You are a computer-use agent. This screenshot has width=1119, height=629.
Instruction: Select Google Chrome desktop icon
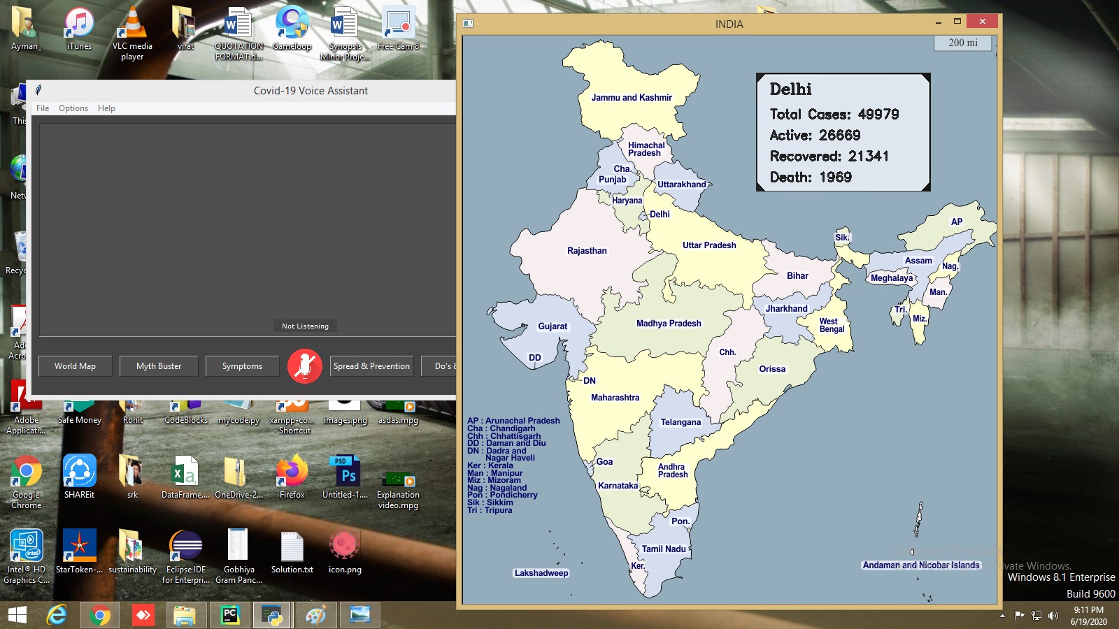point(27,482)
